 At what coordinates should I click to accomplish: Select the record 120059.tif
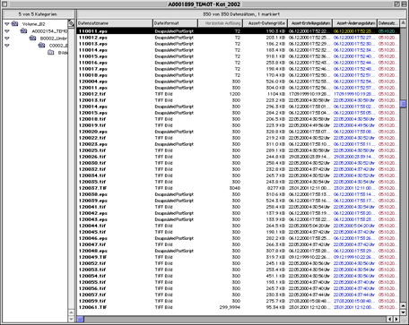238,301
